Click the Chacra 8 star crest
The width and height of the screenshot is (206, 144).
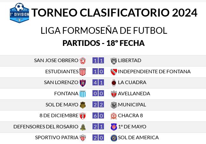pos(114,116)
